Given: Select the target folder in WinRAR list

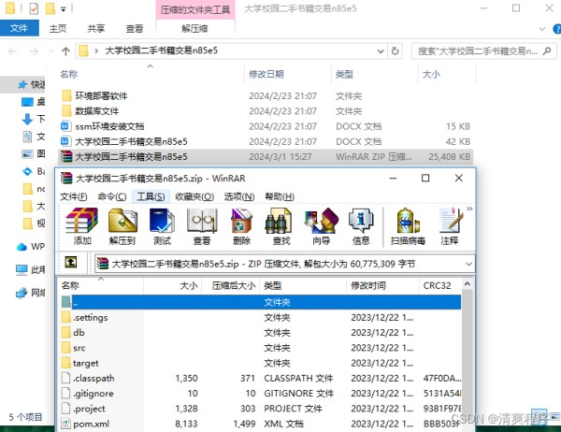Looking at the screenshot, I should 261,364.
